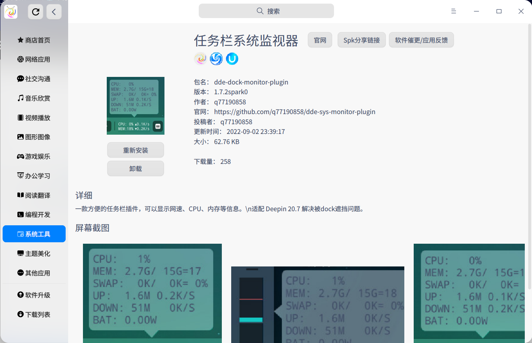Switch to the 系统工具 category

tap(34, 234)
